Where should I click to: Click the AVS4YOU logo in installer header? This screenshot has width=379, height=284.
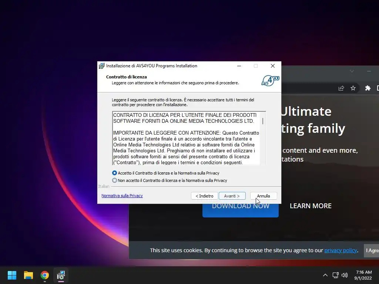point(270,81)
